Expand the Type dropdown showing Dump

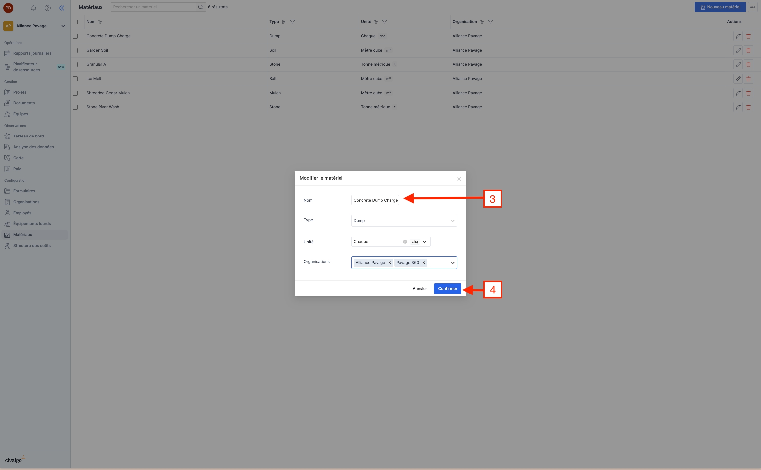tap(404, 221)
